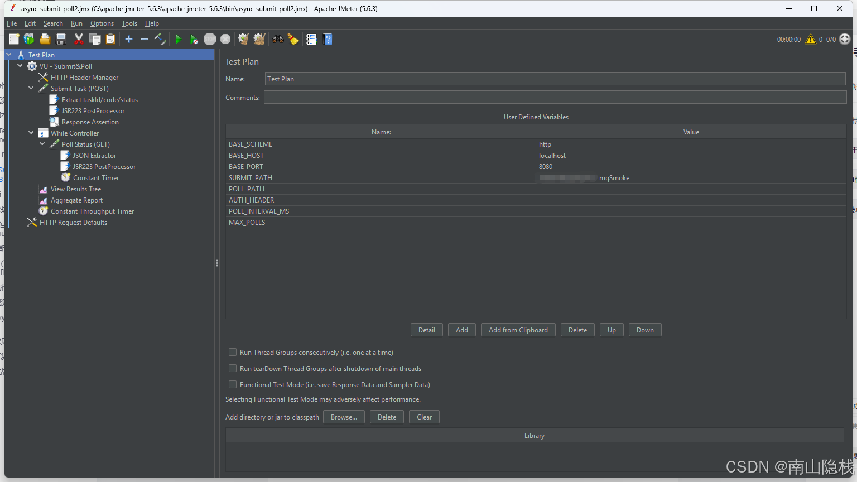Open the File menu

click(x=12, y=23)
